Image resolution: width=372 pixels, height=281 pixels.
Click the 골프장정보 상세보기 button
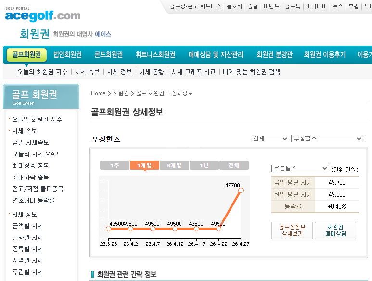pos(292,230)
